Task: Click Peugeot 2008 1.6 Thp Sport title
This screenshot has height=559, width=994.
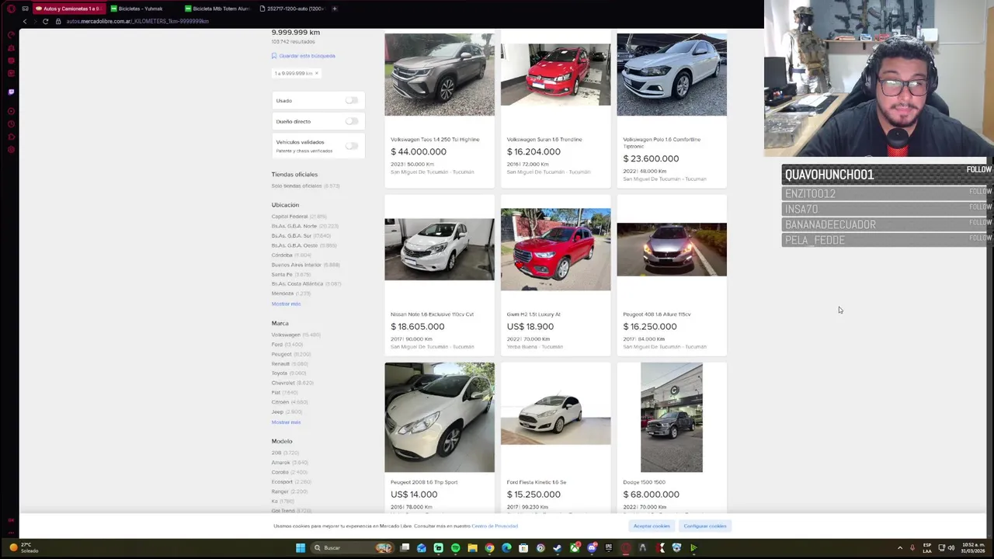Action: [x=424, y=482]
